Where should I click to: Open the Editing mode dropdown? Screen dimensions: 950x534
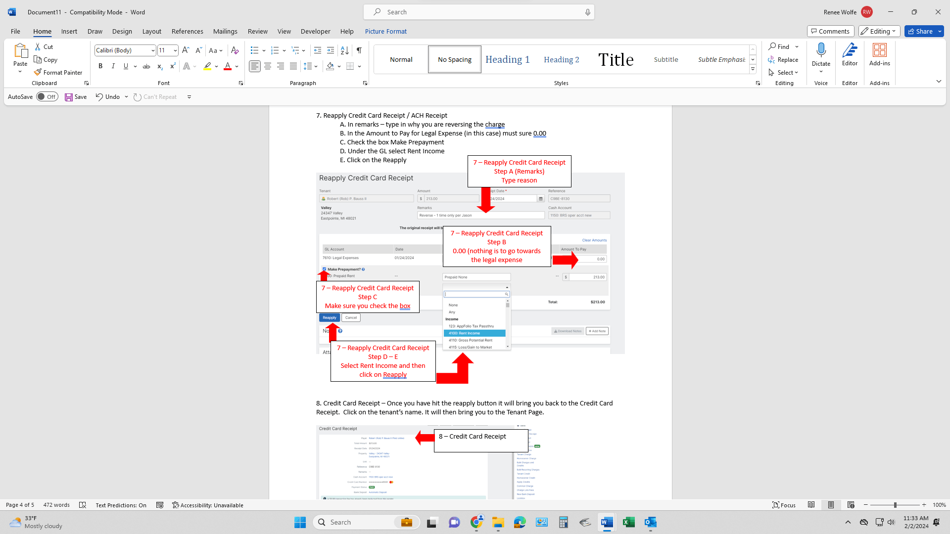pyautogui.click(x=879, y=31)
